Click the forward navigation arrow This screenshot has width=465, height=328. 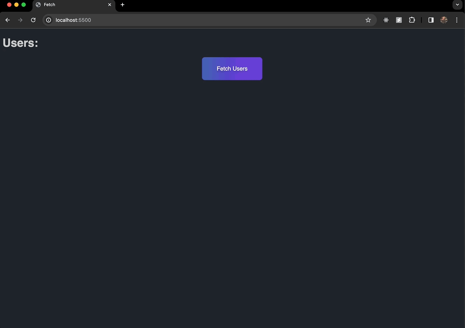pyautogui.click(x=20, y=20)
